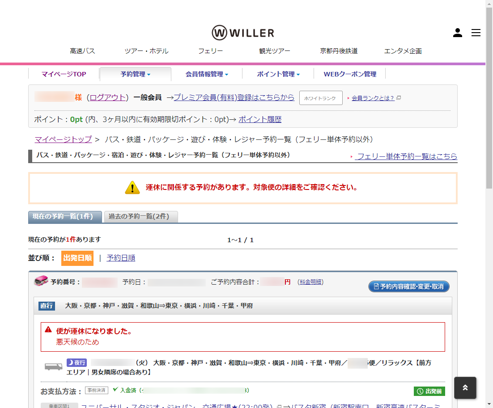This screenshot has height=408, width=493.
Task: Click the 悪天候のため cancellation reason text
Action: pos(77,342)
